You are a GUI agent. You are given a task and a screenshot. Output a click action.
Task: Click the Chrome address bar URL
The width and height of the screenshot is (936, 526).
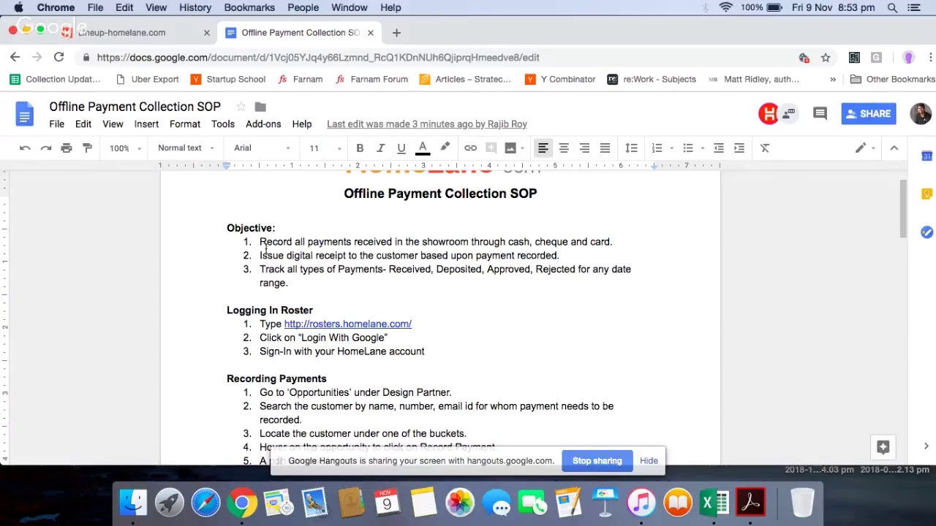(x=318, y=58)
